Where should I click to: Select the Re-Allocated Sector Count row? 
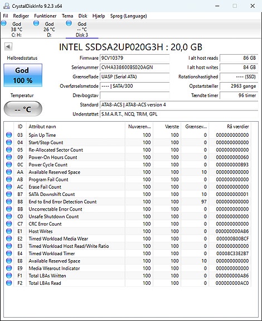pos(128,150)
